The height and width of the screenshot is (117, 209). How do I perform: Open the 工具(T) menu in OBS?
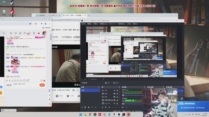coord(129,24)
